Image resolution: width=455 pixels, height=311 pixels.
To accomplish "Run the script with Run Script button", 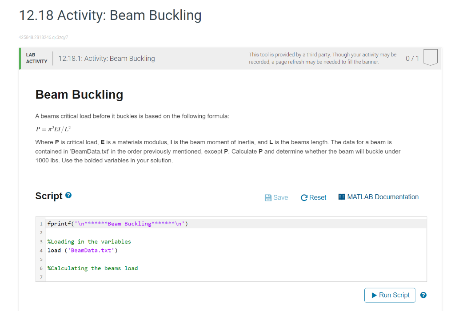I will click(390, 295).
